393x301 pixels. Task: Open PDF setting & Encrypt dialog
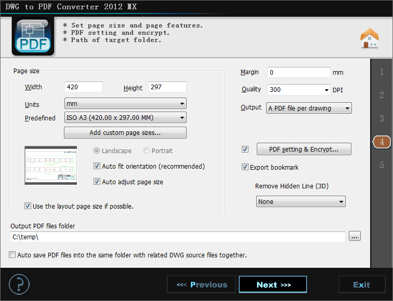[304, 149]
